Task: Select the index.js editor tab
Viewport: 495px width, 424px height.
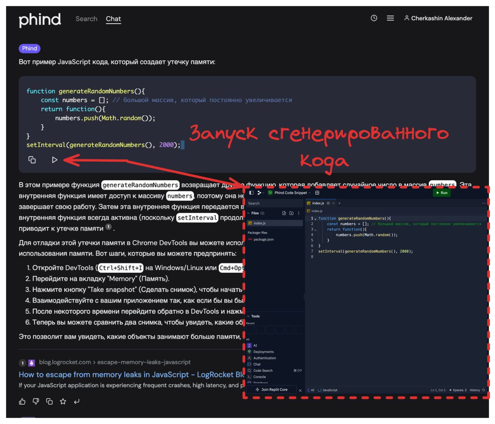Action: point(318,203)
